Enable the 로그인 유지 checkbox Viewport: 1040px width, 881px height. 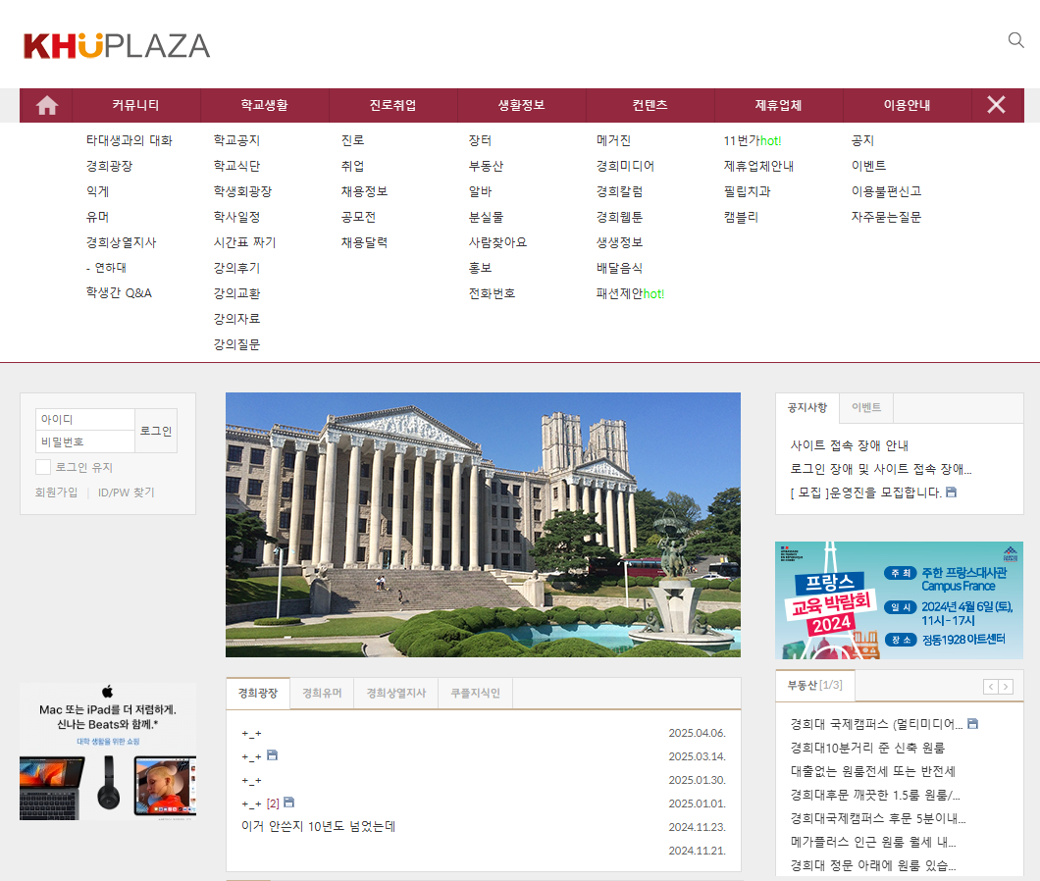coord(43,466)
